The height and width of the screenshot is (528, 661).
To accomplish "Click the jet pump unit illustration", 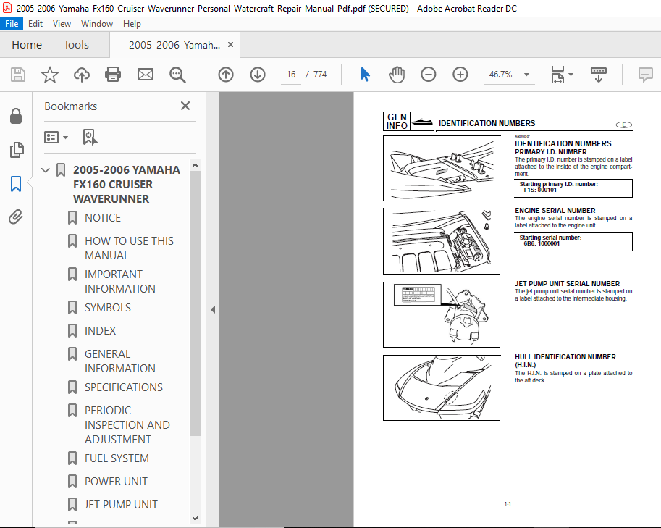I will 442,314.
